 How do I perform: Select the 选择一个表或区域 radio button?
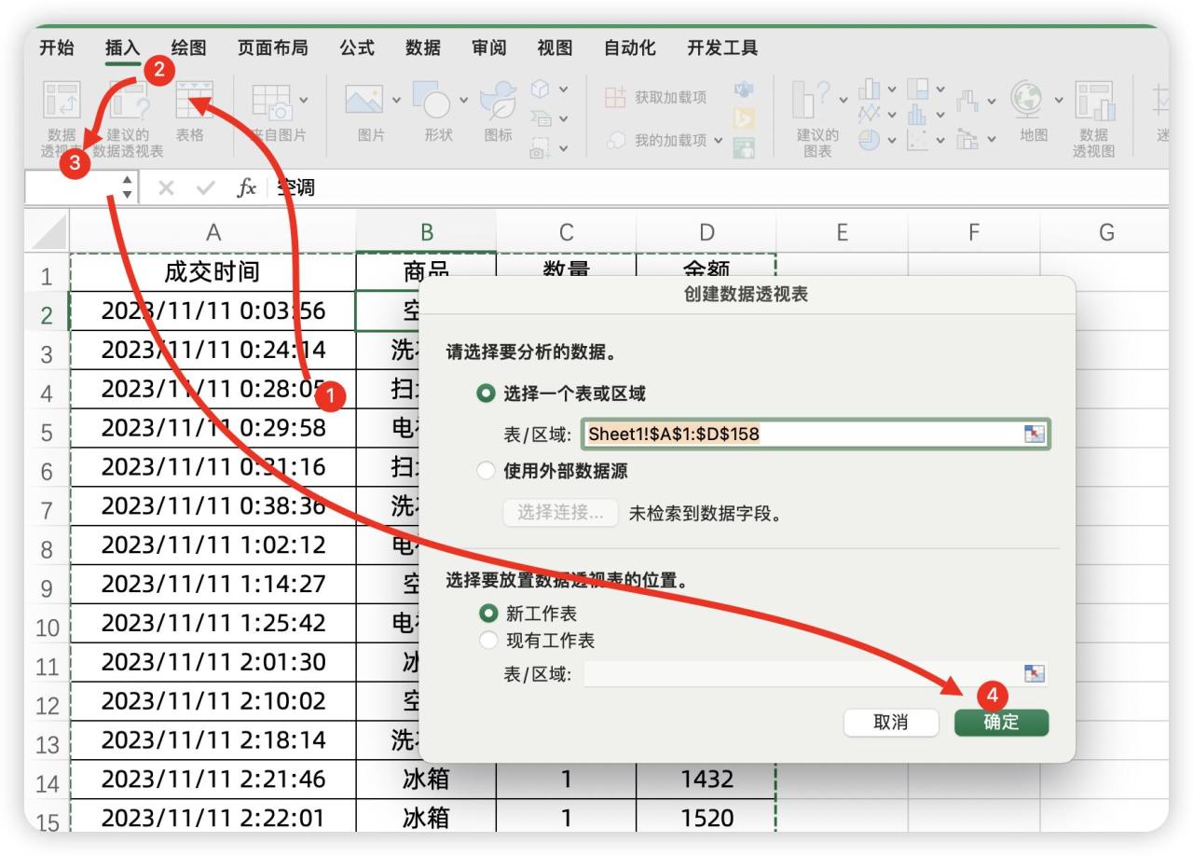[x=486, y=393]
